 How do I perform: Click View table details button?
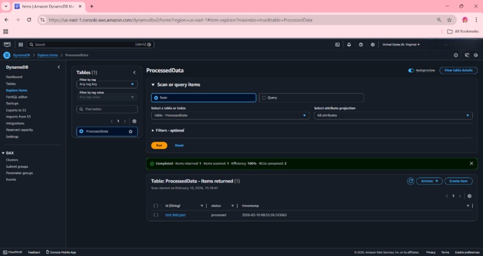click(x=458, y=71)
